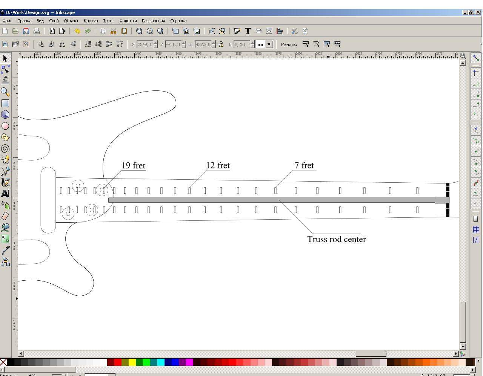Activate the Star and polygon tool
The height and width of the screenshot is (376, 483).
(5, 137)
